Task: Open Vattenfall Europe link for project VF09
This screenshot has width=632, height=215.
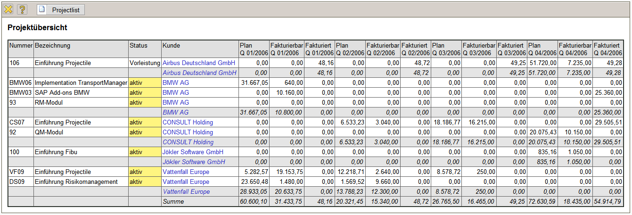Action: 186,172
